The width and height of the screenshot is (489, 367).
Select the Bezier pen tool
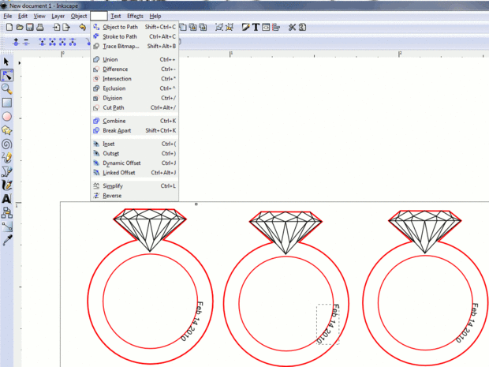tap(7, 171)
